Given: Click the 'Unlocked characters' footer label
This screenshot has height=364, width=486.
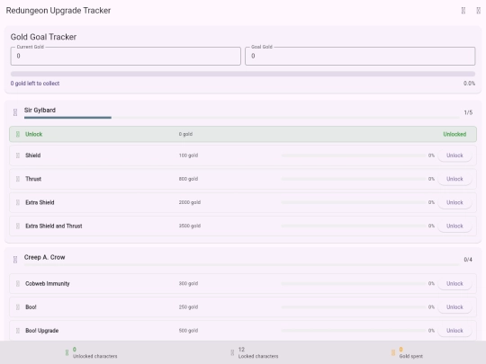Looking at the screenshot, I should [x=94, y=356].
